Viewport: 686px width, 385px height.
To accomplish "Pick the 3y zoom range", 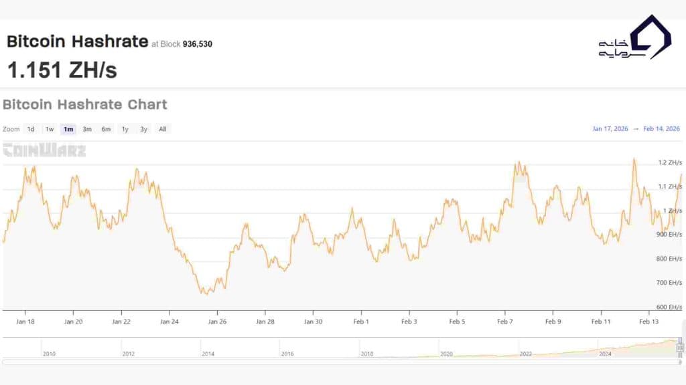I will [143, 129].
